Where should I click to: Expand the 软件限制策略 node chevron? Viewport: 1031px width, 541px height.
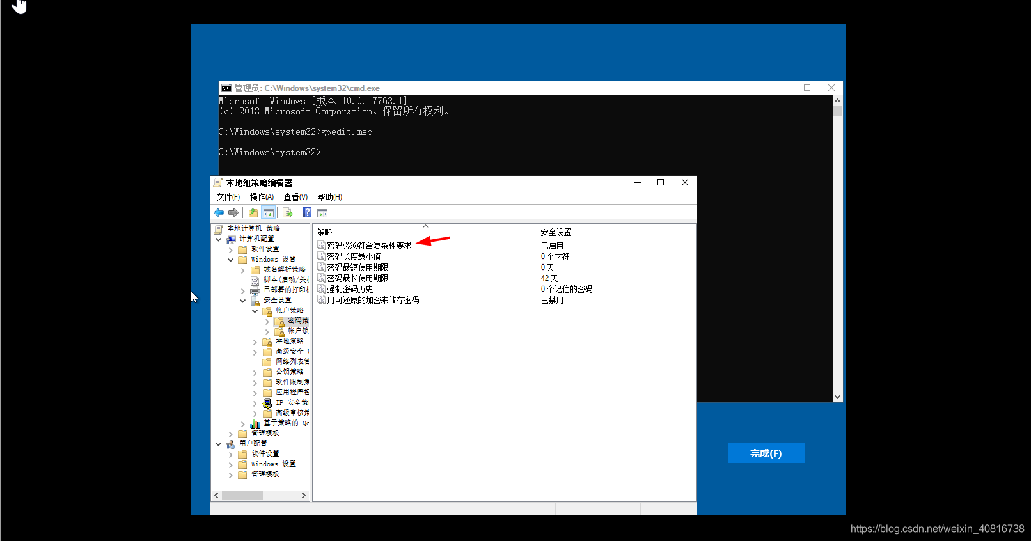pos(255,383)
